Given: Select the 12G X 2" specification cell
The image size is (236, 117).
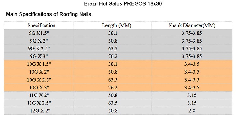Looking at the screenshot, I should tap(39, 111).
